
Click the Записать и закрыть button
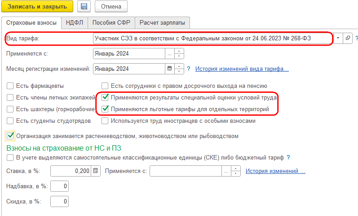pyautogui.click(x=37, y=6)
